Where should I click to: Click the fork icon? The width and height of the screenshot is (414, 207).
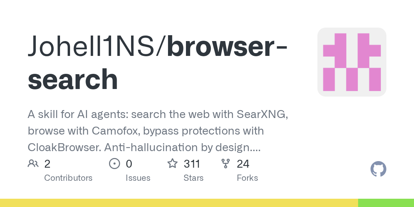click(x=226, y=164)
